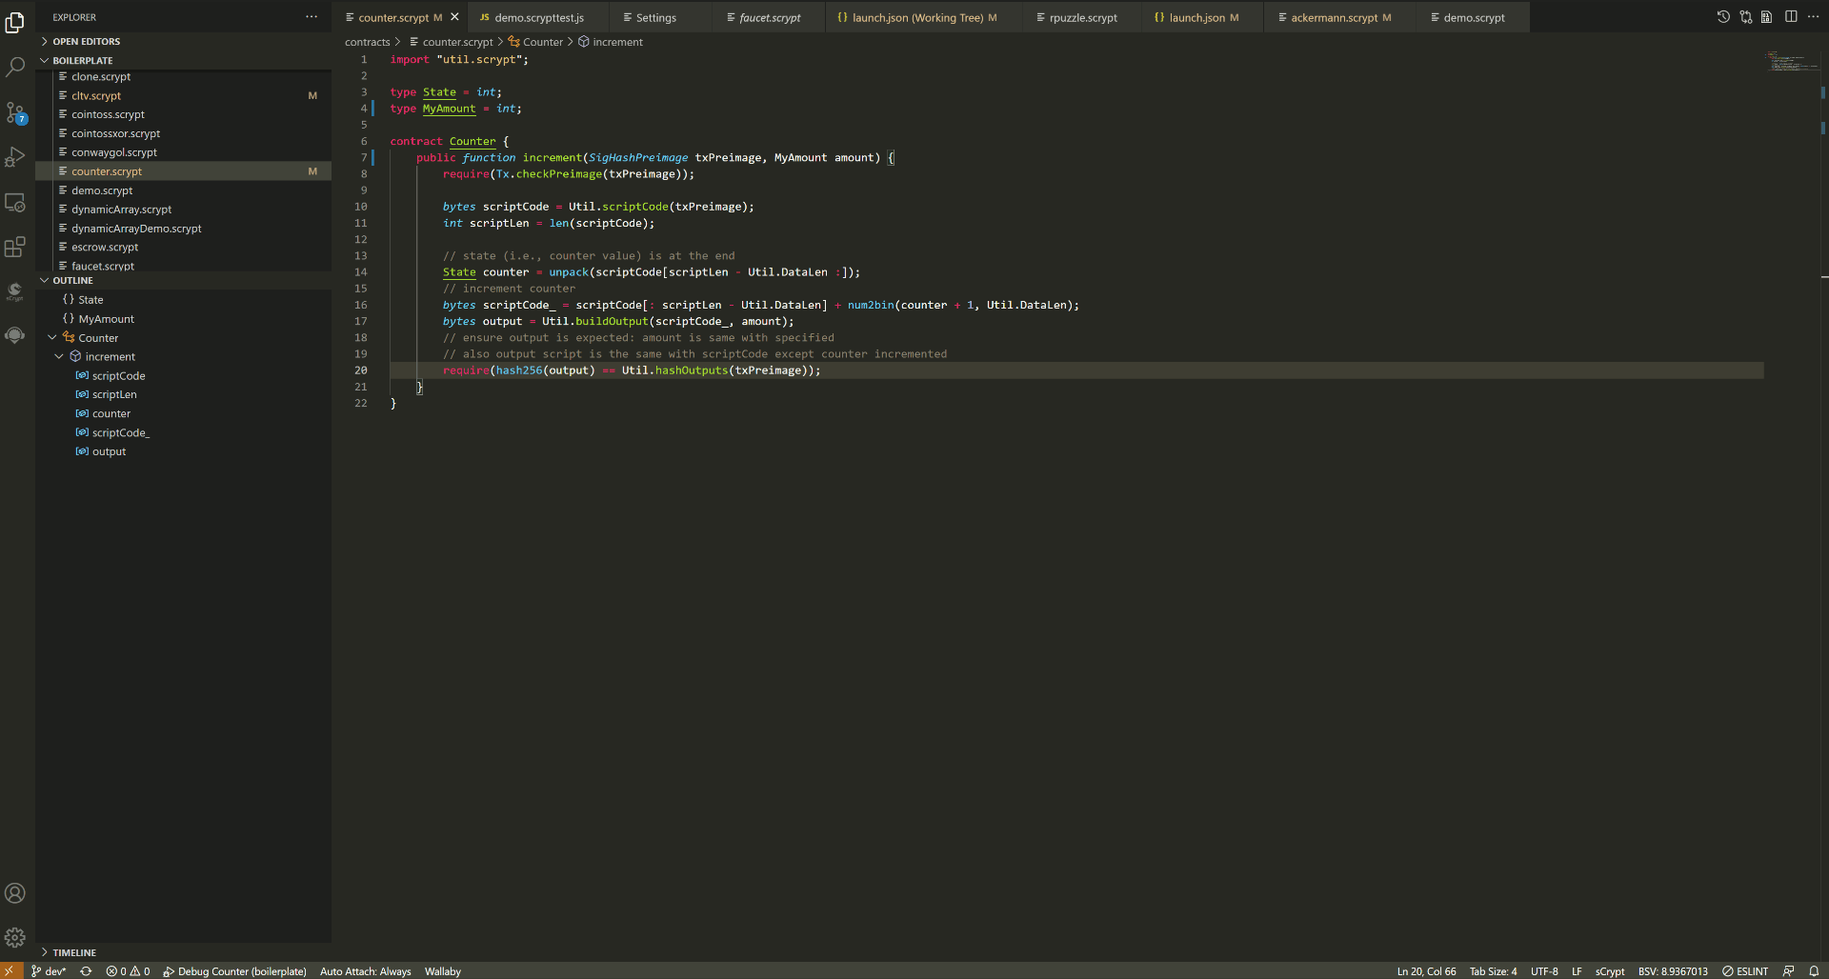Open the headset-shaped activity bar view
1829x979 pixels.
click(x=15, y=335)
